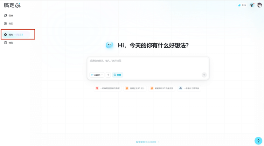264x146 pixels.
Task: Click the 探索更多工具和场景 link
Action: (148, 142)
